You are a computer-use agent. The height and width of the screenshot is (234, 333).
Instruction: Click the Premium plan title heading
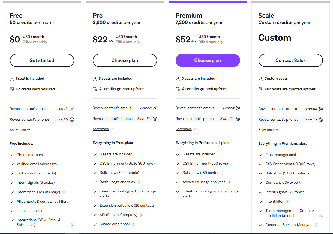(189, 16)
